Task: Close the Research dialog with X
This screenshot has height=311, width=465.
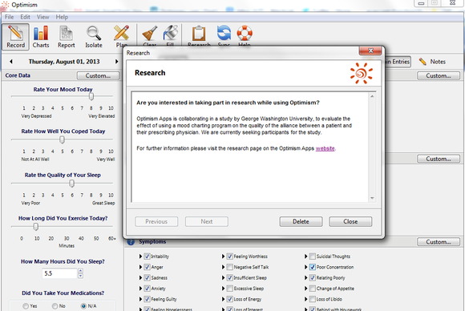Action: point(370,50)
